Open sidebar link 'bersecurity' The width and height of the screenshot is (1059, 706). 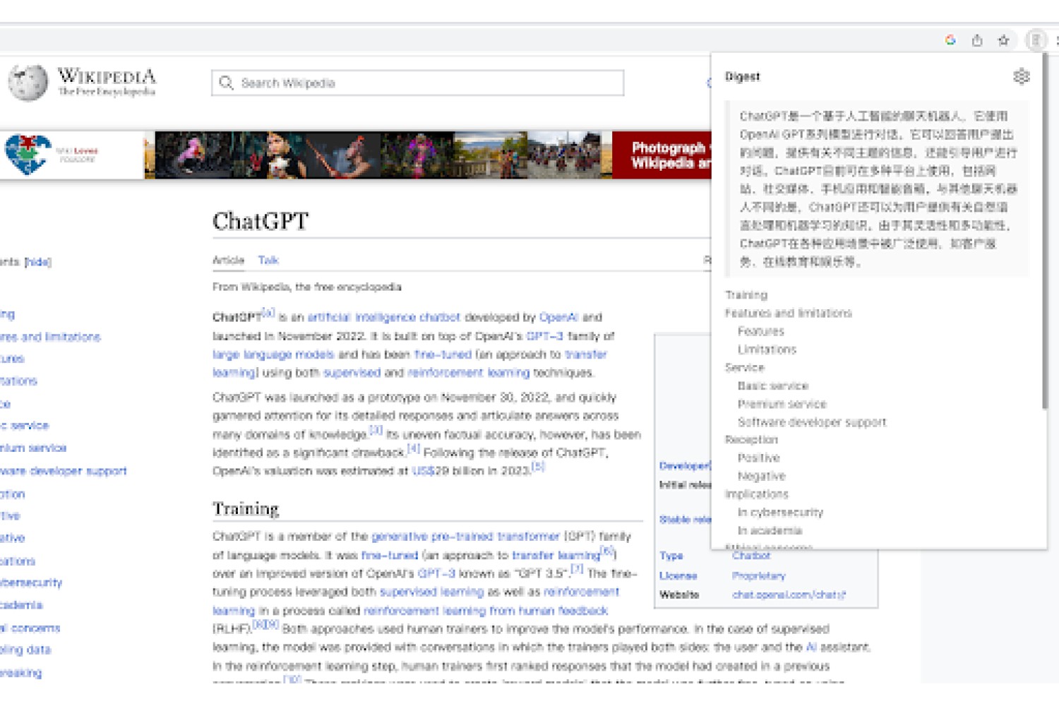(31, 582)
